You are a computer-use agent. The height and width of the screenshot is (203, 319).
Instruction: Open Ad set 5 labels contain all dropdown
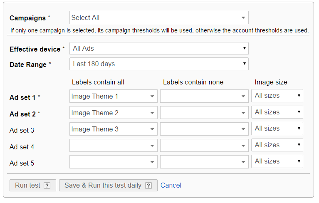[x=114, y=162]
